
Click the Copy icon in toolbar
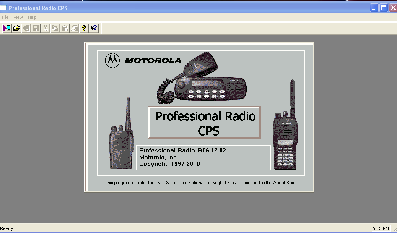pos(55,28)
